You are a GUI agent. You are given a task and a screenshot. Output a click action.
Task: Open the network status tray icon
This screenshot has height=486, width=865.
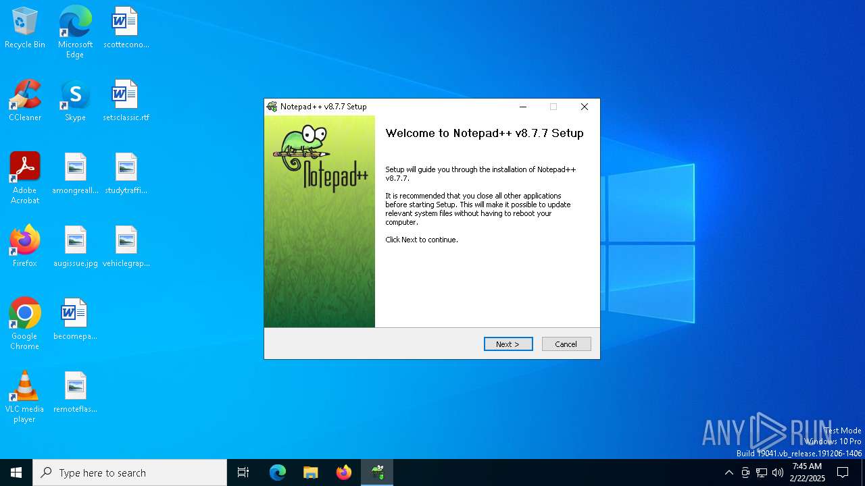[x=762, y=473]
